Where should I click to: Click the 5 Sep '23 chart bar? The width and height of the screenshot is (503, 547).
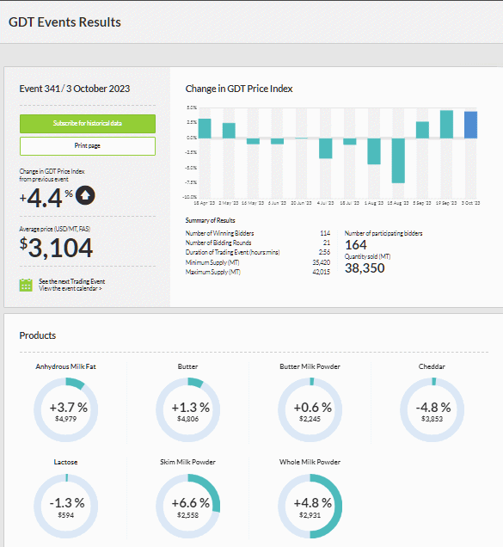click(422, 130)
